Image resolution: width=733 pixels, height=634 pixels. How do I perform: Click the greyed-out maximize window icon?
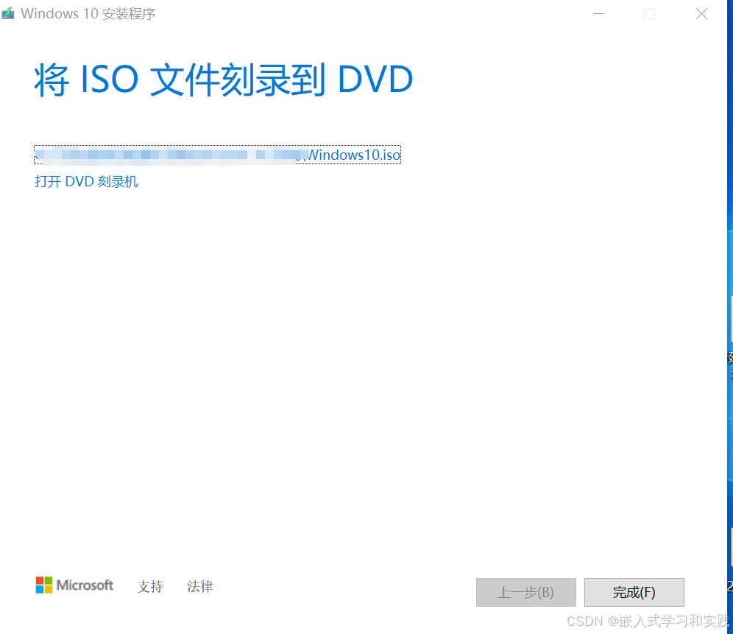[649, 13]
